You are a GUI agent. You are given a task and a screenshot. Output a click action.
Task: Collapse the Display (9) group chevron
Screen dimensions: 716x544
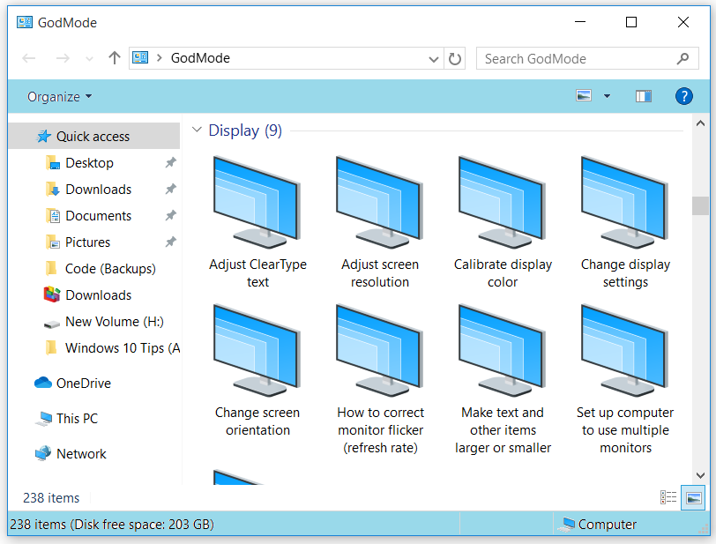tap(197, 130)
